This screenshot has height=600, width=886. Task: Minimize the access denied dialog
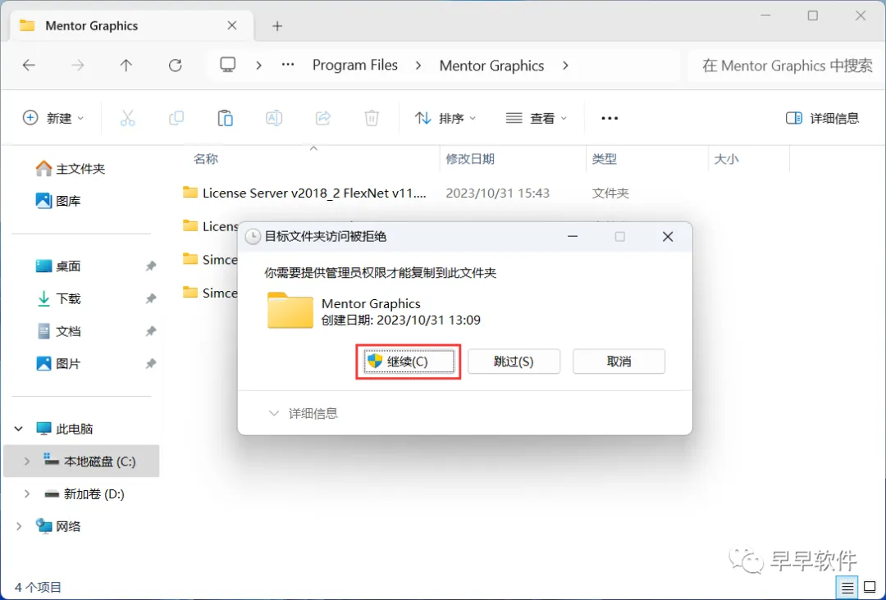pyautogui.click(x=573, y=237)
